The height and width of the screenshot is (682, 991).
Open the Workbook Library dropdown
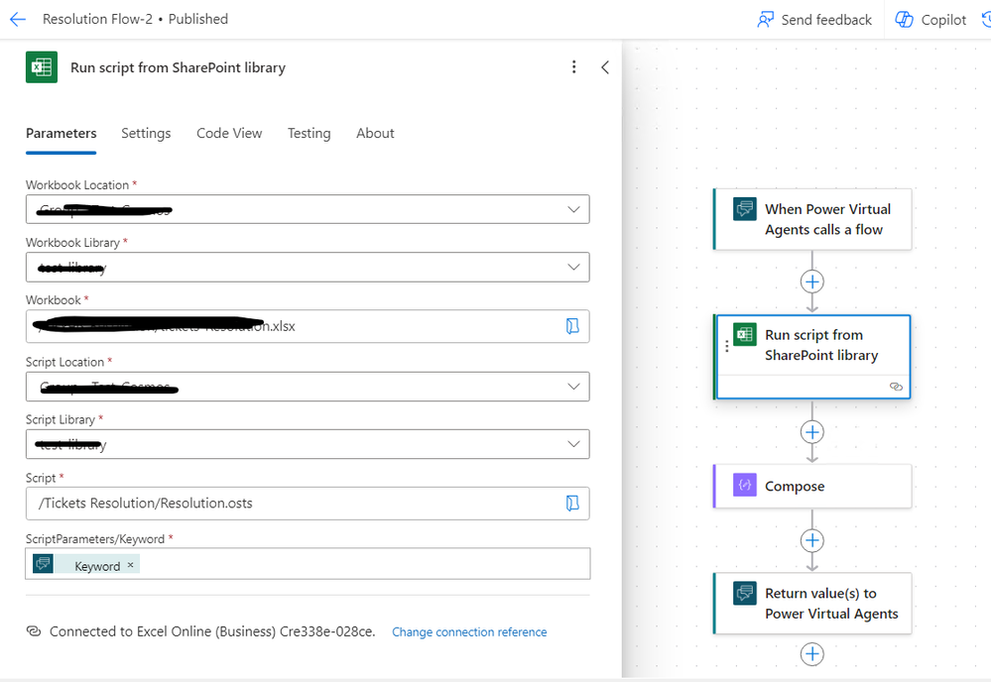pos(573,268)
